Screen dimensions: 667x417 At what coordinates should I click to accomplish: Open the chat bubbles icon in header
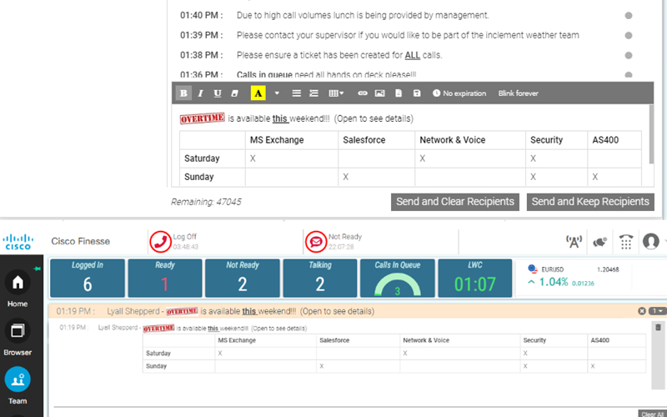(x=599, y=242)
